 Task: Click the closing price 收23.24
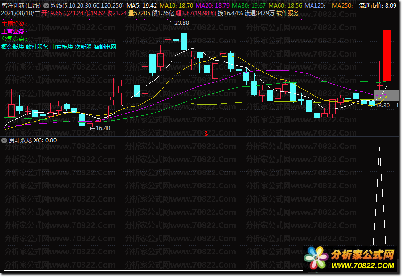[117, 13]
